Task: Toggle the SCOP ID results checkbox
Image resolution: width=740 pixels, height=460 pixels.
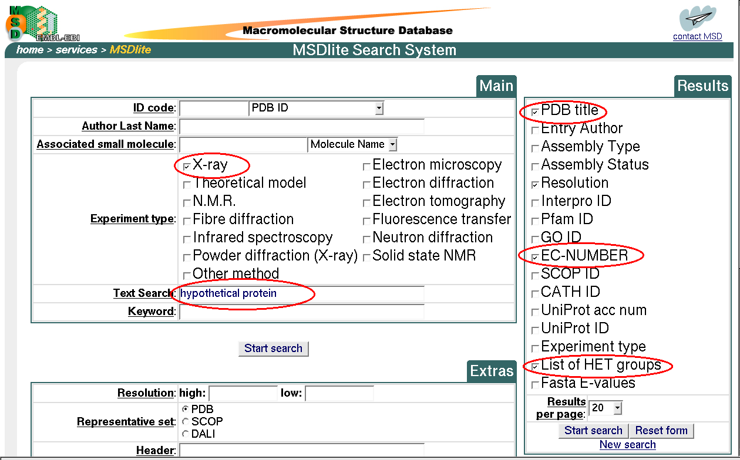Action: [534, 275]
